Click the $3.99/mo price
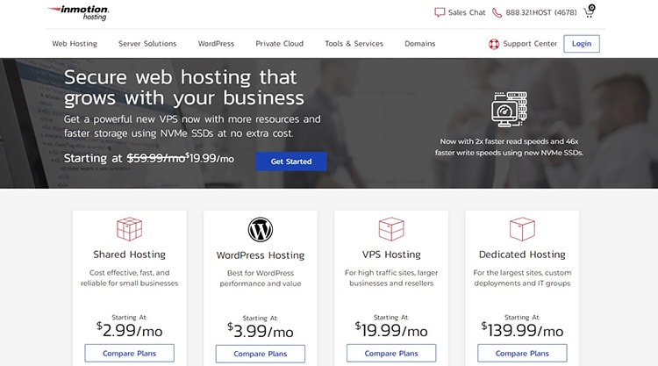Image resolution: width=658 pixels, height=366 pixels. pos(261,331)
